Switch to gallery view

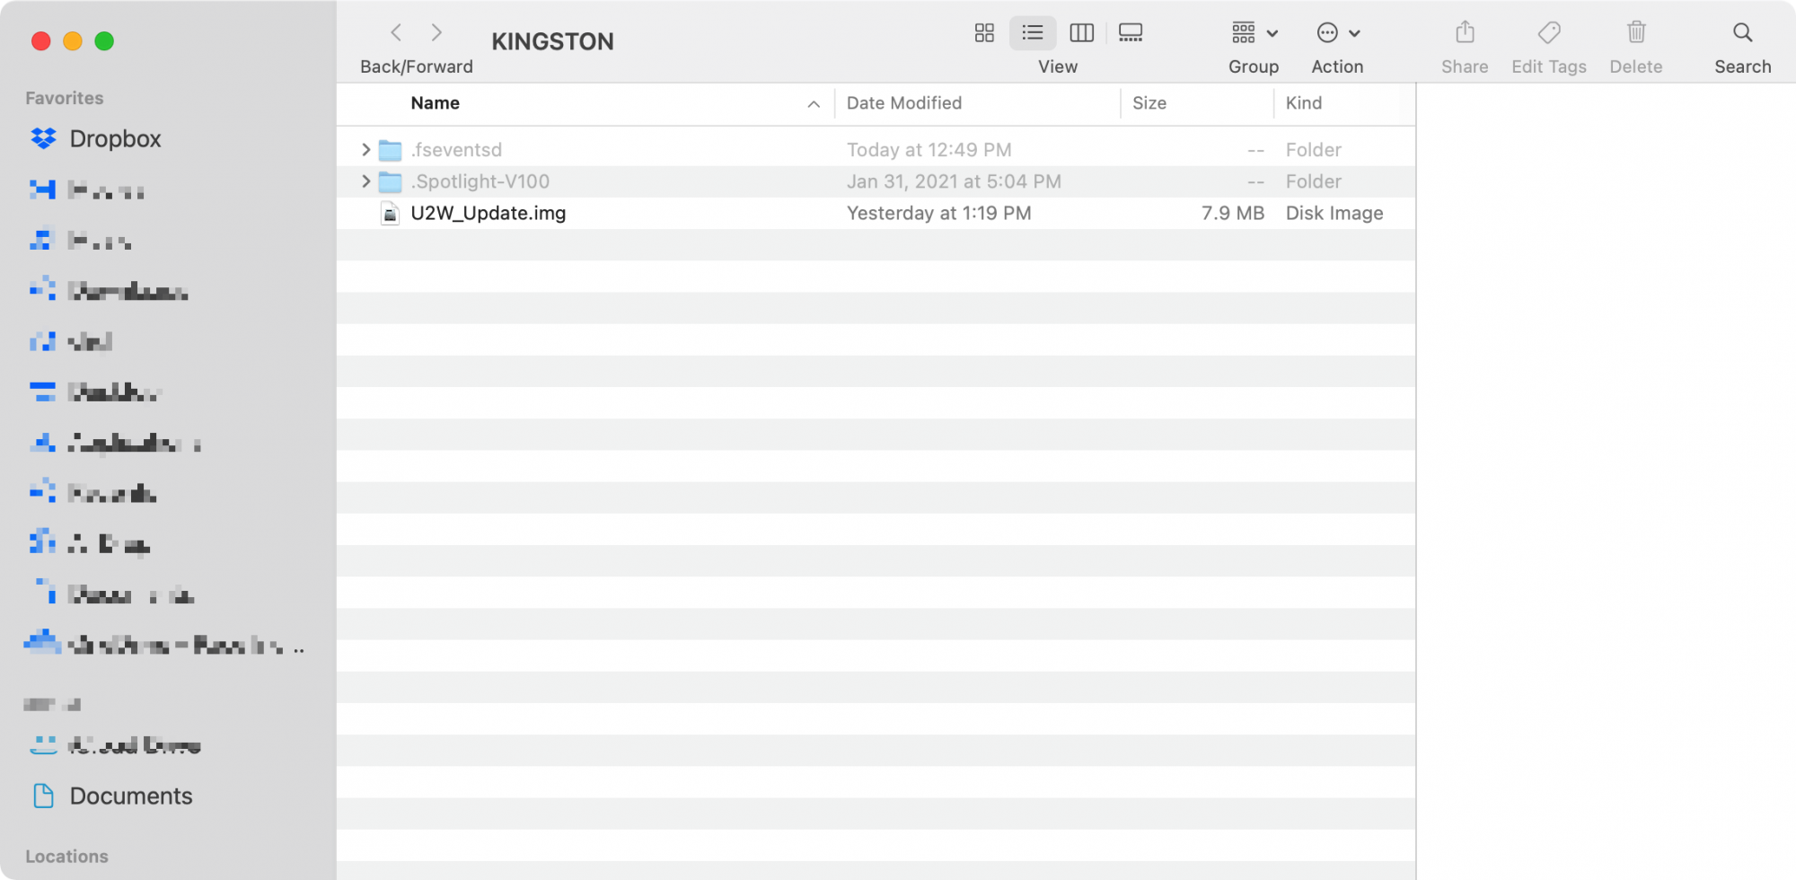pyautogui.click(x=1131, y=33)
